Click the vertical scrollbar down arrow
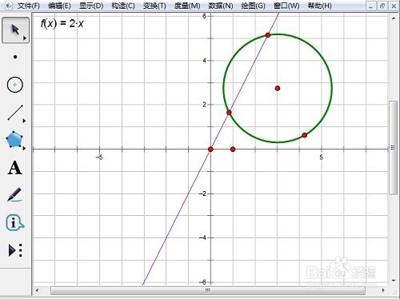The width and height of the screenshot is (400, 299). 394,281
